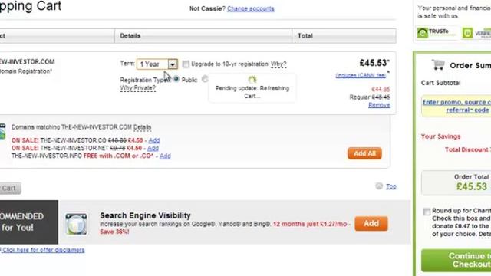Image resolution: width=491 pixels, height=276 pixels.
Task: Click the Search Engine Visibility product icon
Action: click(77, 224)
